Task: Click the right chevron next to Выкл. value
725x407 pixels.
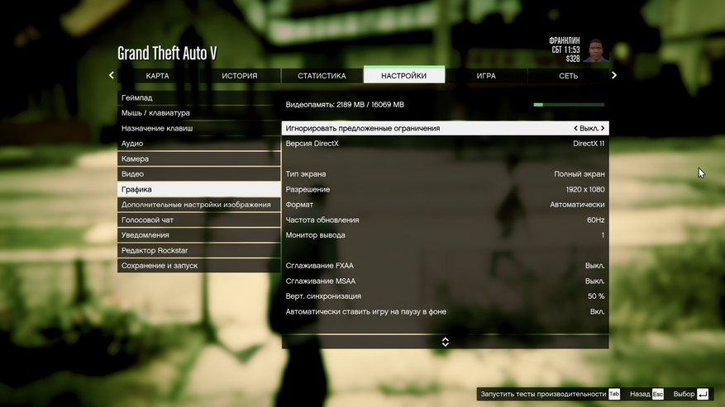Action: point(603,128)
